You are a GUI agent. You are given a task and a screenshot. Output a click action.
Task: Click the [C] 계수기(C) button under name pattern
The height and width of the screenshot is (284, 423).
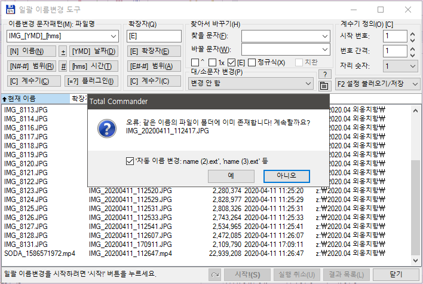pos(34,81)
